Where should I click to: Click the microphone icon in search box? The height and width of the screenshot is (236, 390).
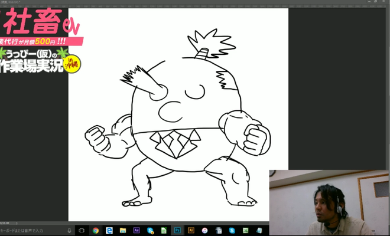(x=69, y=230)
